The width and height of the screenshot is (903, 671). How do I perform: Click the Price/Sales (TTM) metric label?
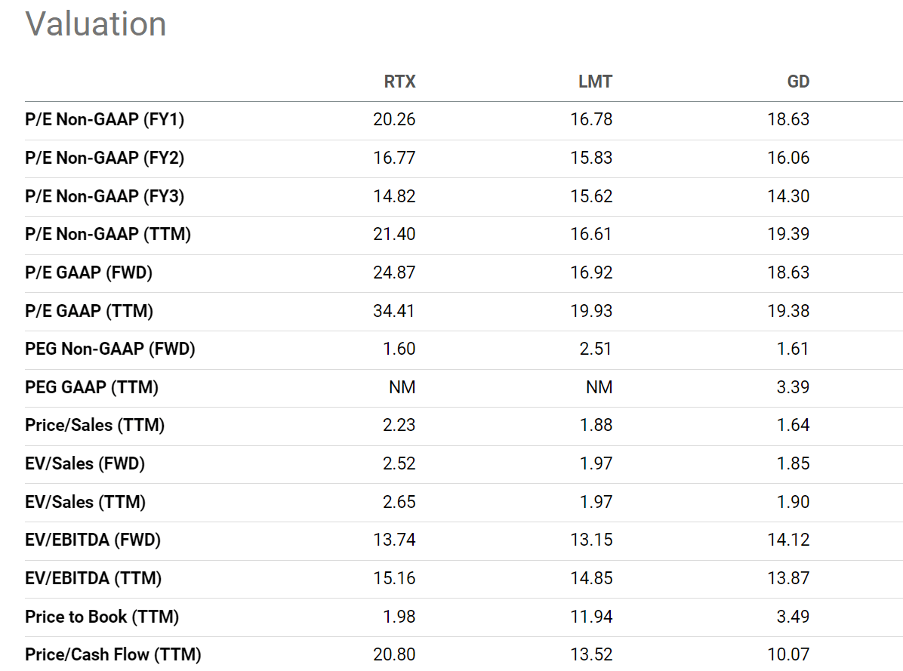tap(94, 425)
